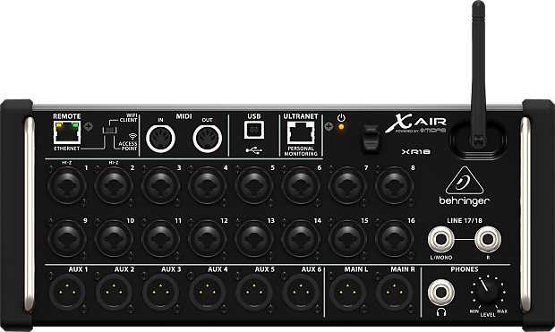The width and height of the screenshot is (555, 332).
Task: Click combo input jack 12
Action: pyautogui.click(x=207, y=238)
